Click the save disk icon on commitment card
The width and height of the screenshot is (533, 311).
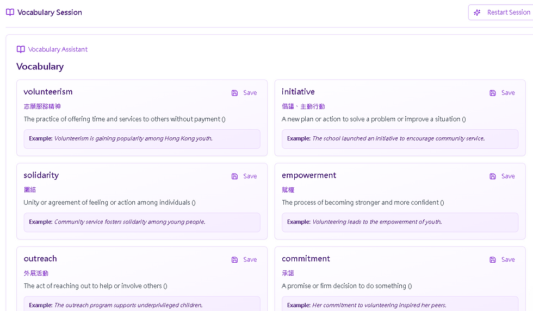click(x=493, y=260)
